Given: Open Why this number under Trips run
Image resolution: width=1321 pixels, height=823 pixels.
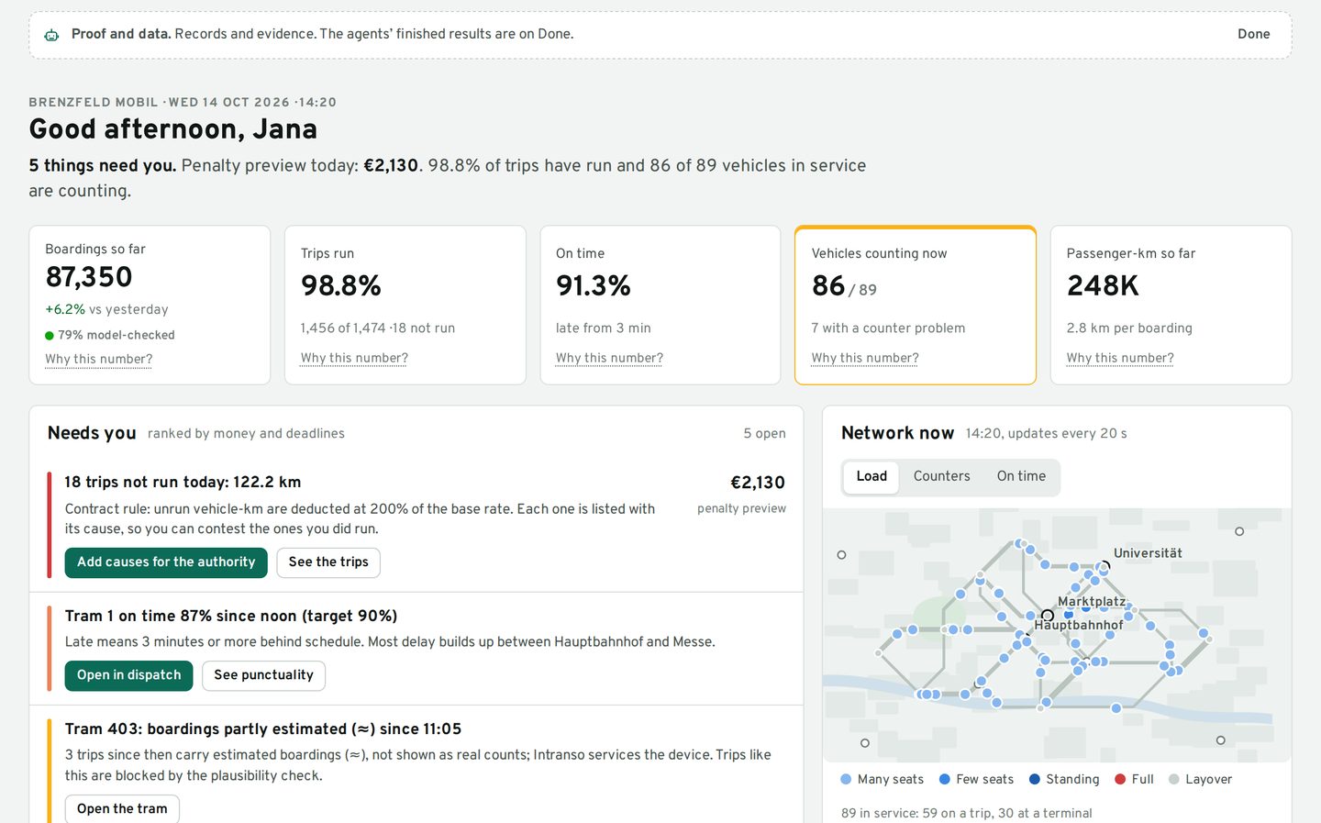Looking at the screenshot, I should coord(354,358).
